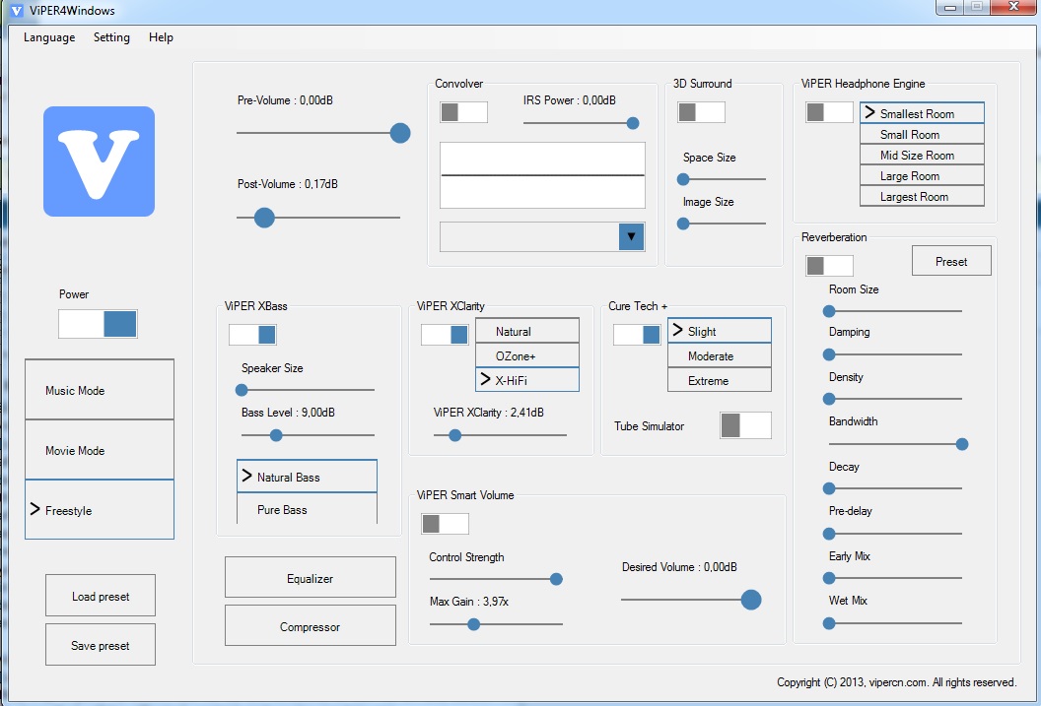This screenshot has width=1041, height=706.
Task: Disable the ViPER XBass switch
Action: pos(252,335)
